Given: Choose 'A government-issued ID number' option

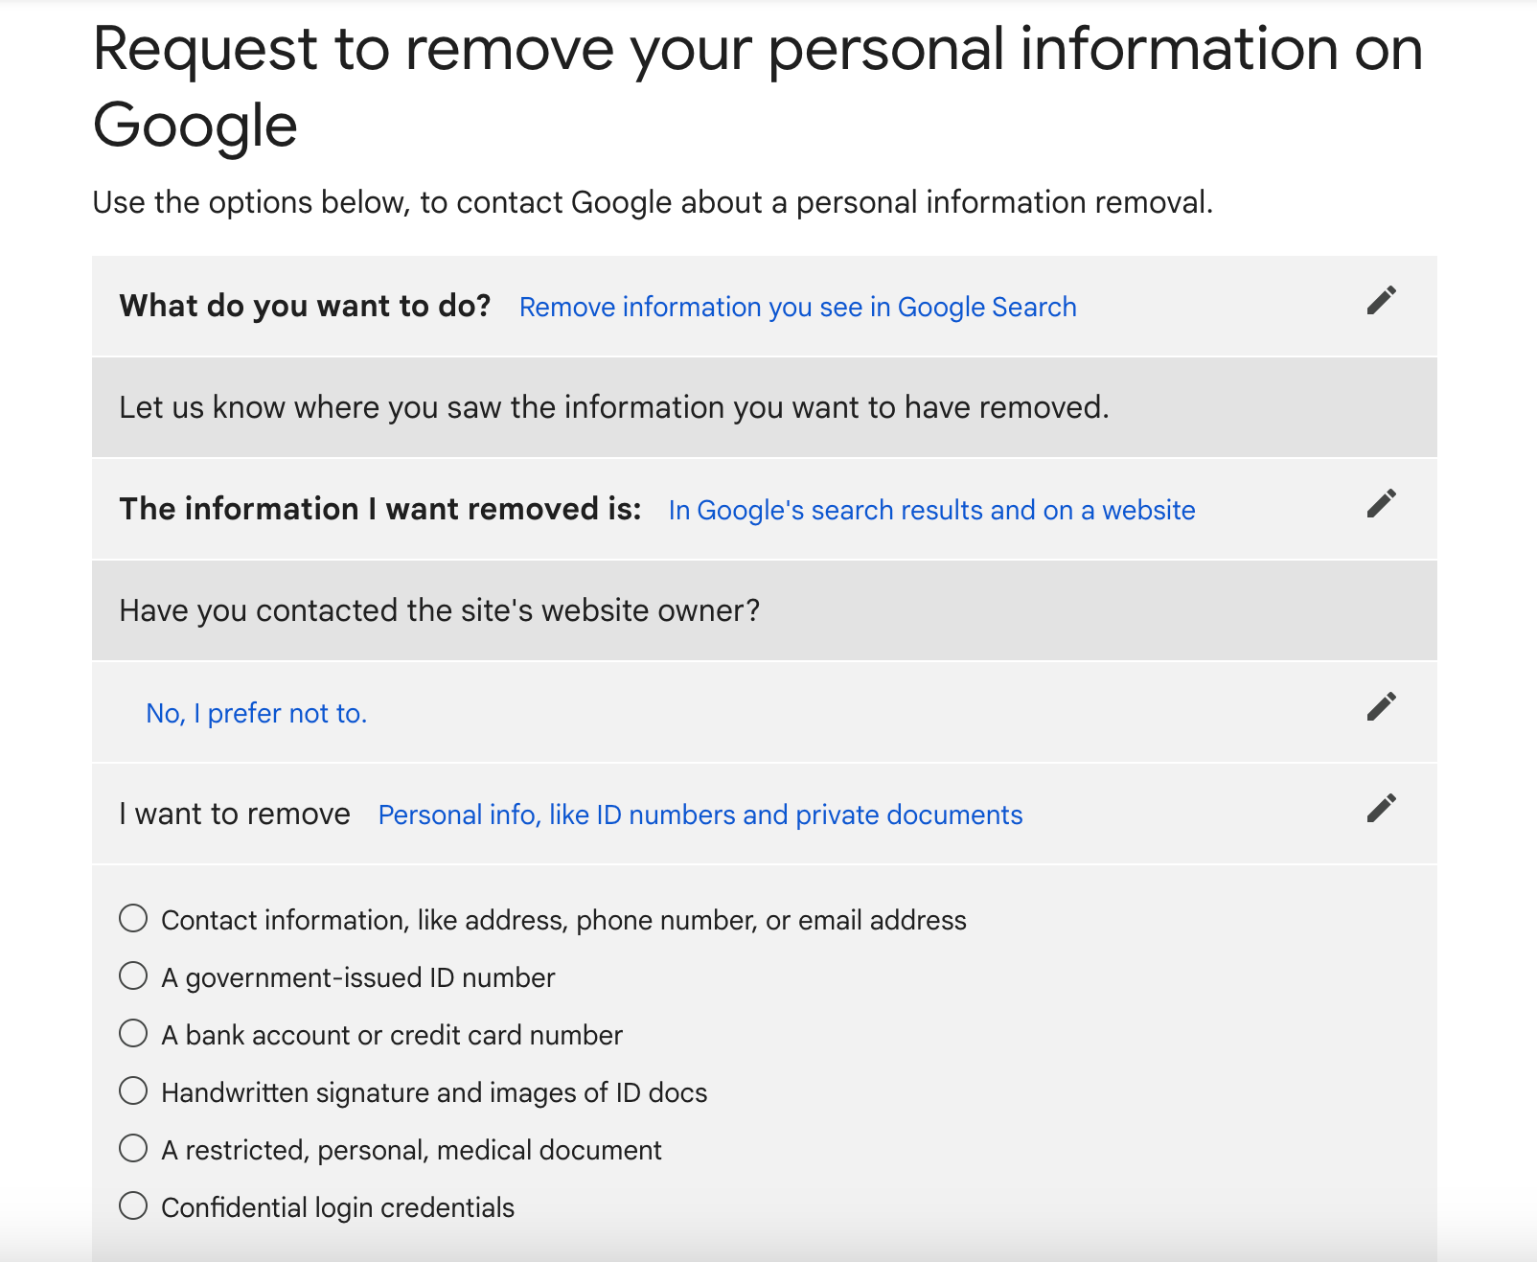Looking at the screenshot, I should (133, 976).
